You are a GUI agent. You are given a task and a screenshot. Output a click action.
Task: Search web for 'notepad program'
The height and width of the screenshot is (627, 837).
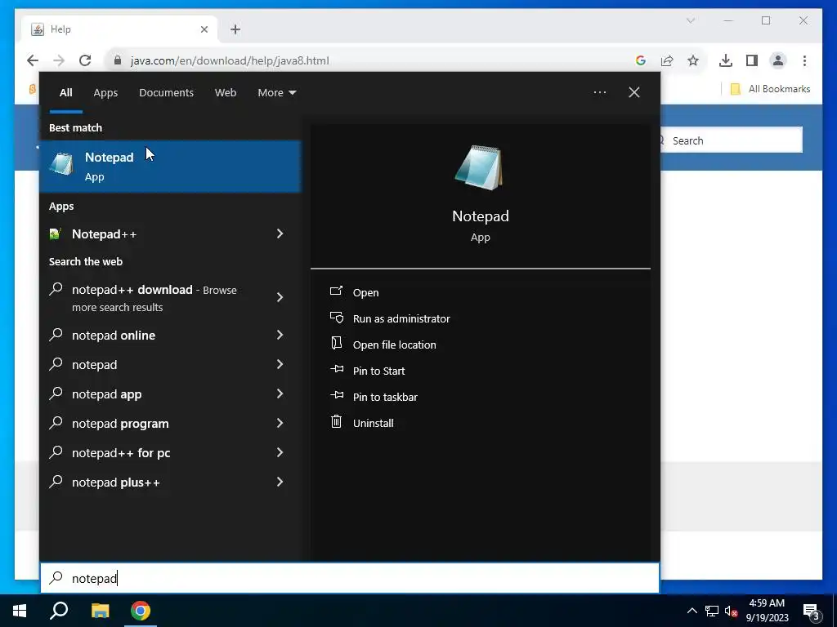(120, 424)
